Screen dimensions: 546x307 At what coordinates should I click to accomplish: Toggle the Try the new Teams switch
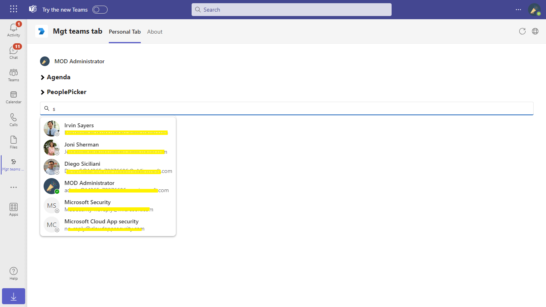tap(100, 10)
